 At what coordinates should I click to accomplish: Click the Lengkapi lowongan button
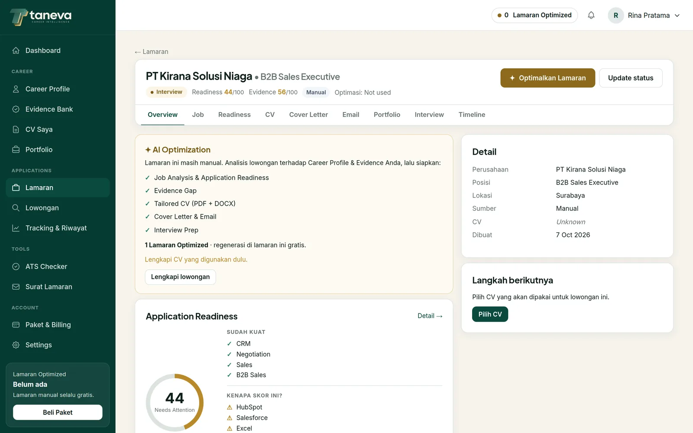(x=180, y=277)
